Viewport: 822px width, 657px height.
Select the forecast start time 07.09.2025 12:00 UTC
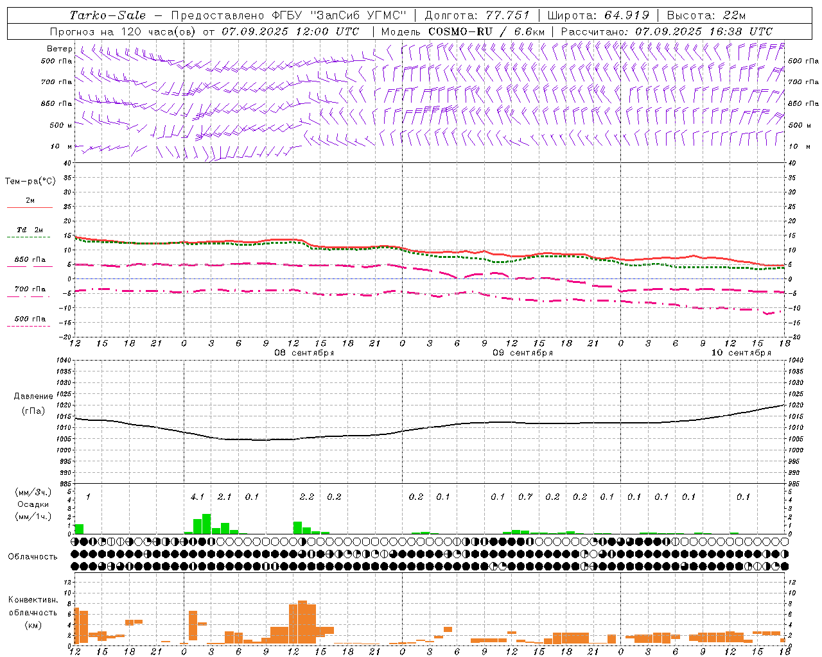pos(290,31)
